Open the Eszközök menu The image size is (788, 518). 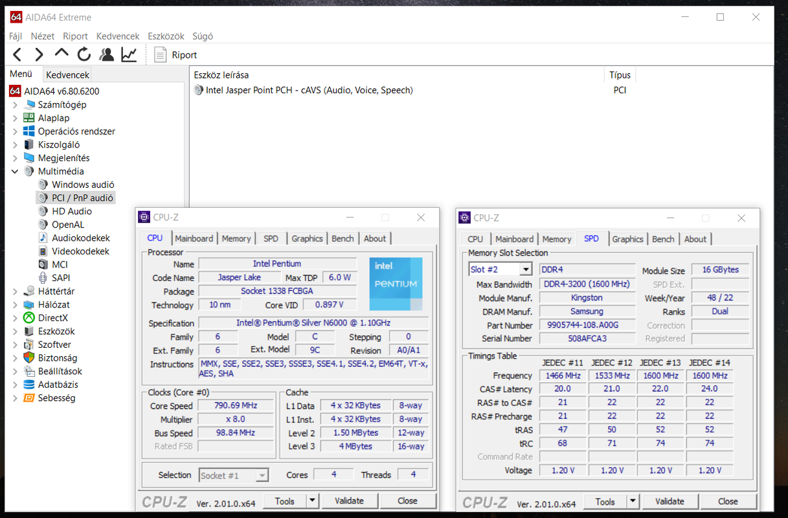(x=166, y=36)
